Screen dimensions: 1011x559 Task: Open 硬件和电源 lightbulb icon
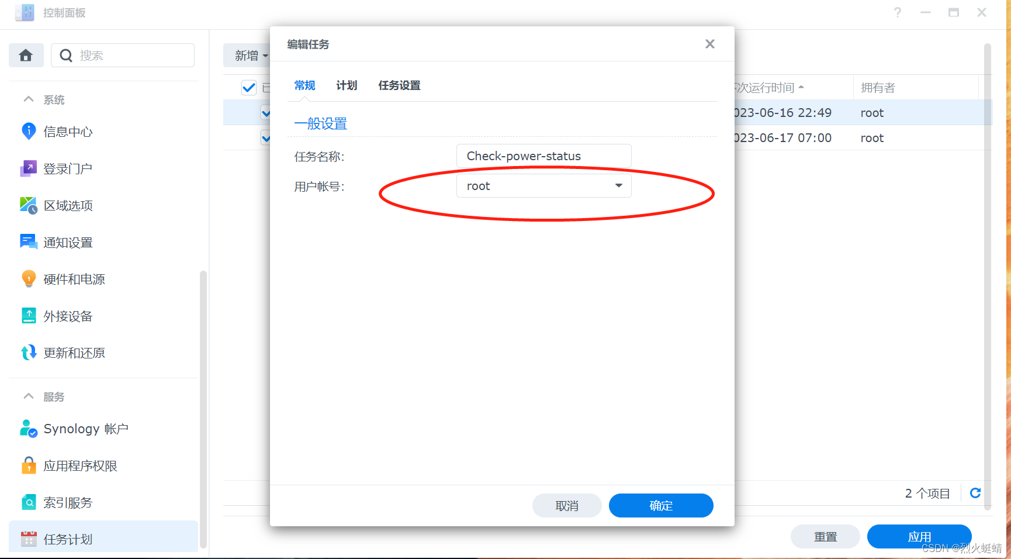coord(28,279)
